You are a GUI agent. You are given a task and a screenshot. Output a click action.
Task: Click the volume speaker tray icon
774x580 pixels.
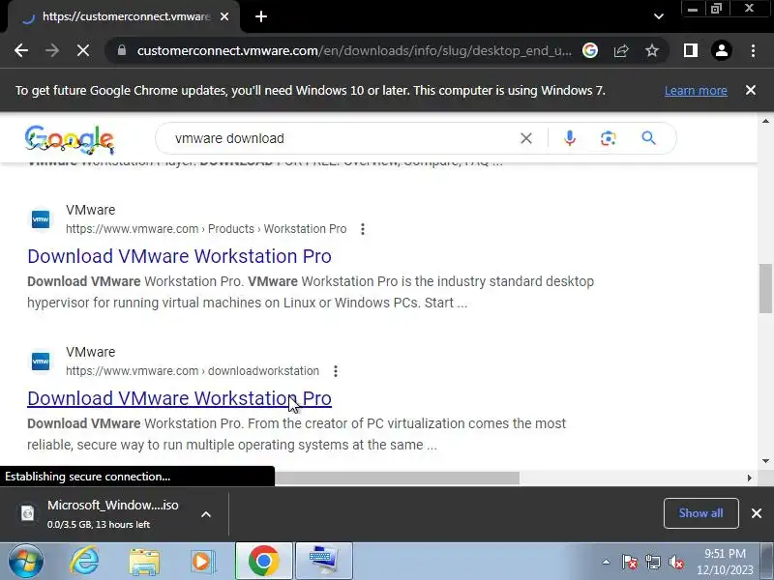click(675, 562)
